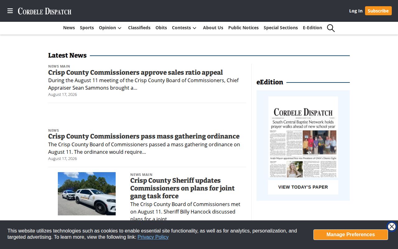Viewport: 398px width, 249px height.
Task: Click the Latest News section heading
Action: (x=67, y=55)
